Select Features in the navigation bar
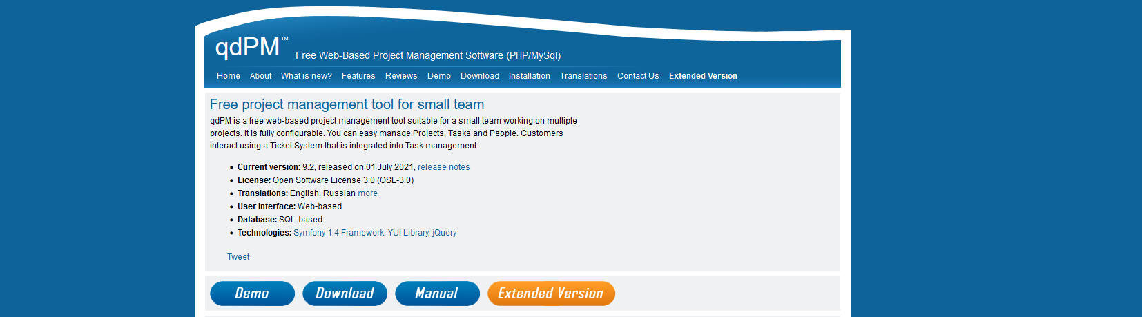1142x317 pixels. (358, 76)
